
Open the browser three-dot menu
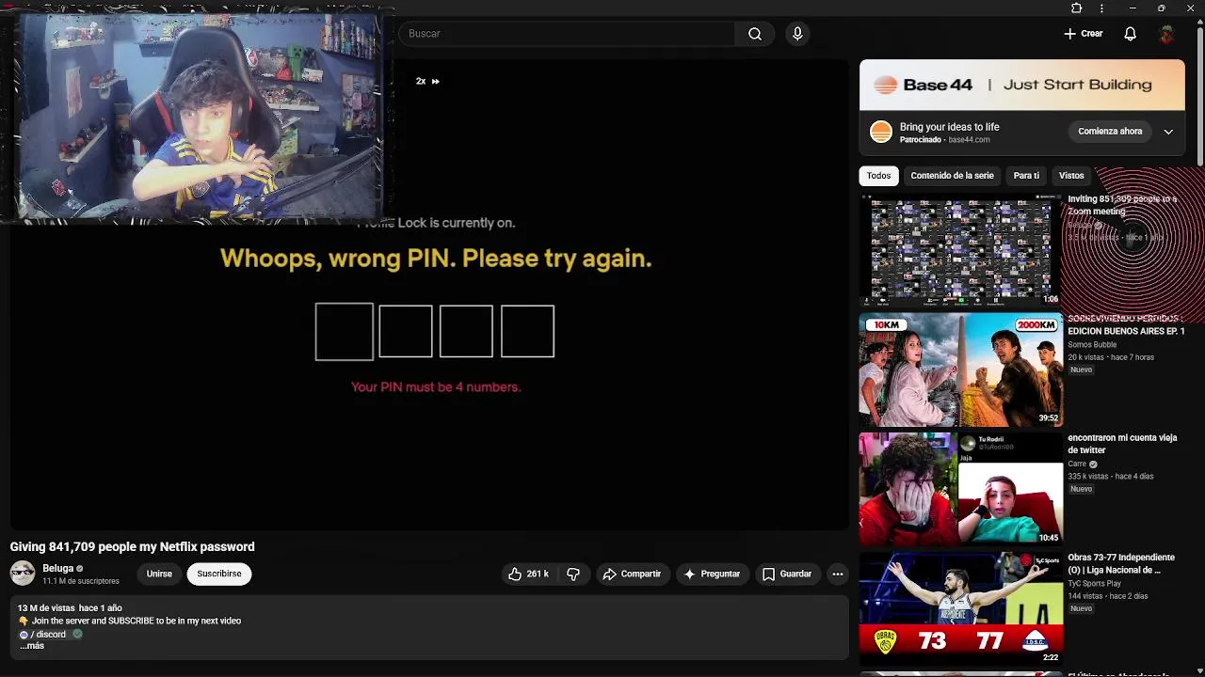point(1102,8)
